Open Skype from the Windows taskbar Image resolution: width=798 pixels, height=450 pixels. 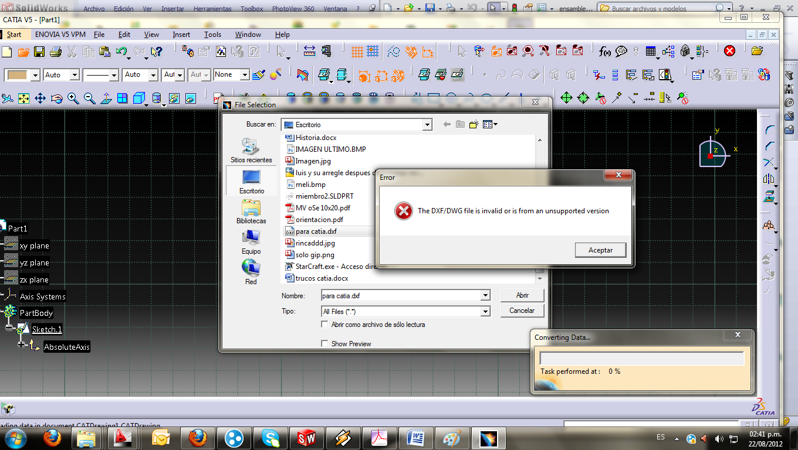point(270,438)
